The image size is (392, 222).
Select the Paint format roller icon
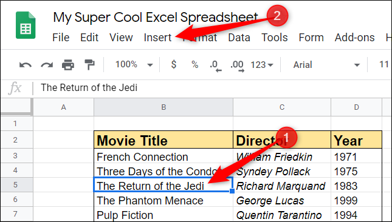pyautogui.click(x=89, y=65)
